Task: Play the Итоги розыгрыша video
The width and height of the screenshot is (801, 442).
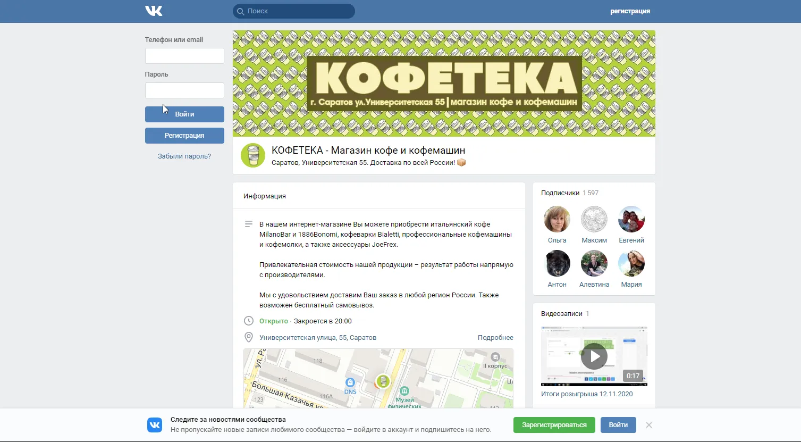Action: tap(594, 356)
